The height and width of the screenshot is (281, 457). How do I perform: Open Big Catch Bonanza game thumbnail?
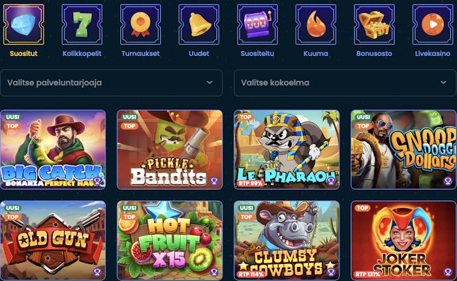pyautogui.click(x=53, y=150)
